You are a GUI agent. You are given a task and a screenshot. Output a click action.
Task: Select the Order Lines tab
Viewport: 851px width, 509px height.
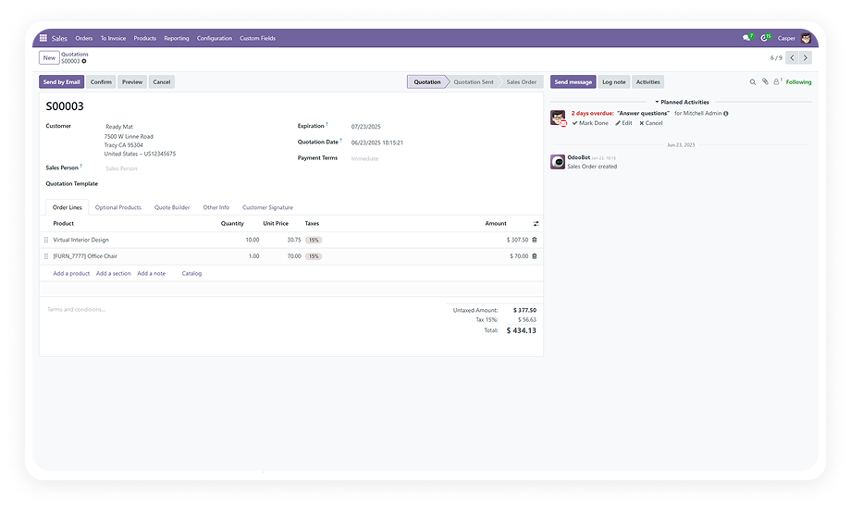pyautogui.click(x=68, y=207)
